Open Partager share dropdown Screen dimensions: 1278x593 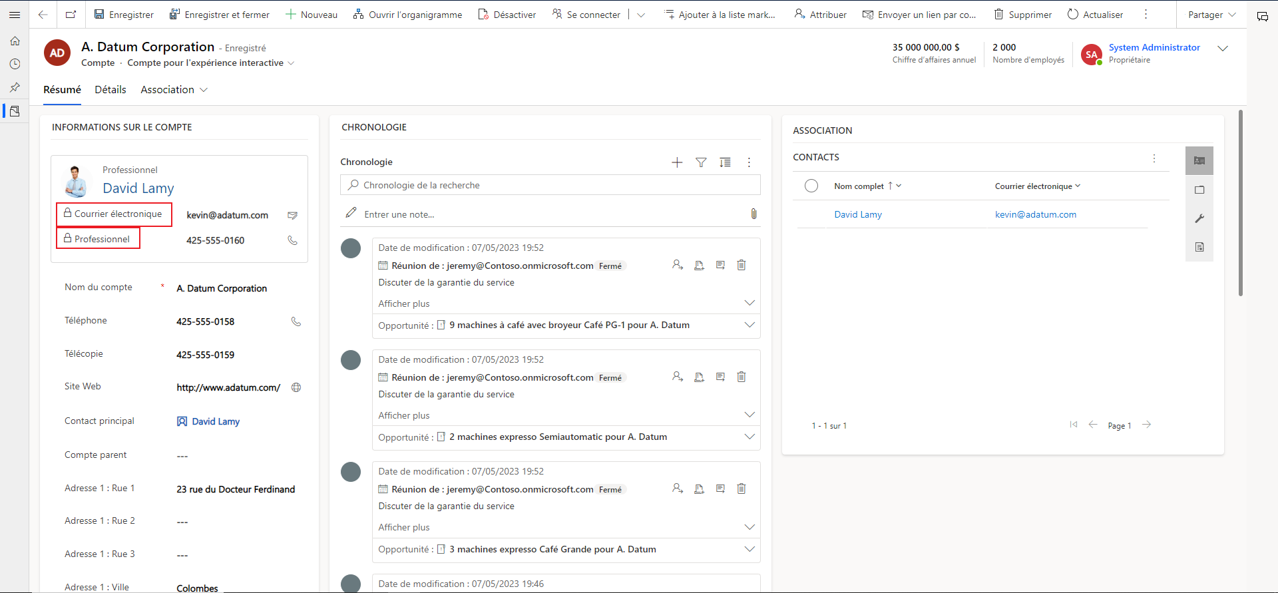tap(1212, 15)
